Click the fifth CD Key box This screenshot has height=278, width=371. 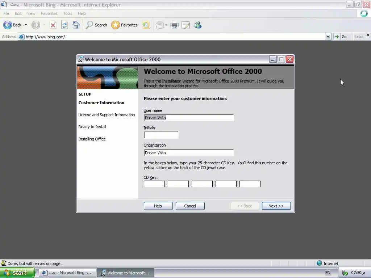click(x=250, y=184)
